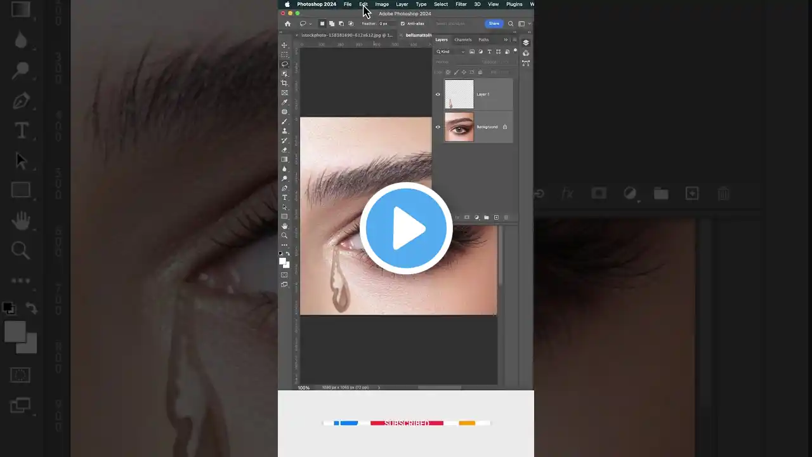The height and width of the screenshot is (457, 812).
Task: Open the Home screen in Photoshop
Action: tap(287, 23)
